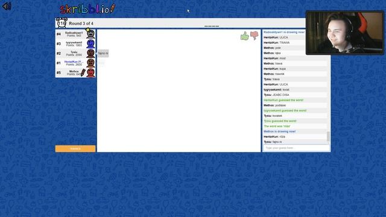The height and width of the screenshot is (217, 386).
Task: Click the 'tygrysekamil: kwiat' chat line
Action: pos(276,90)
